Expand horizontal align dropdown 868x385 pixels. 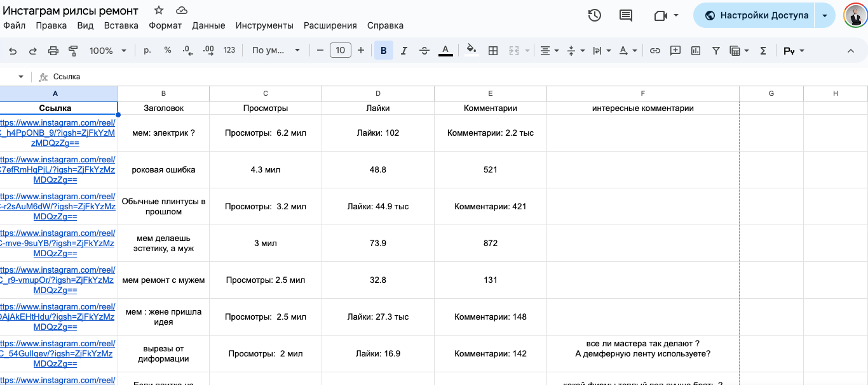549,51
